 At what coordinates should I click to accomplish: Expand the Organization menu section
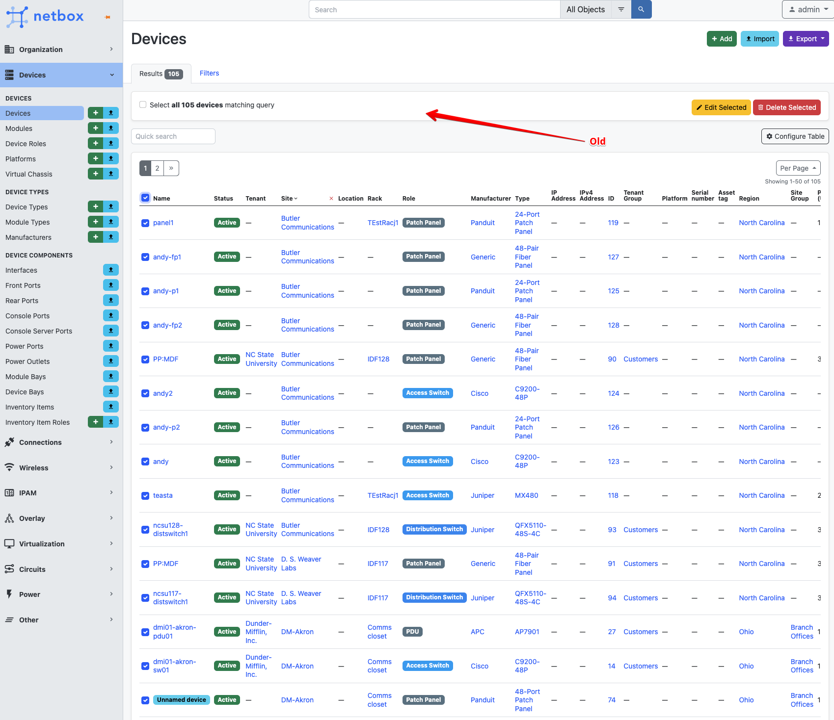coord(61,50)
